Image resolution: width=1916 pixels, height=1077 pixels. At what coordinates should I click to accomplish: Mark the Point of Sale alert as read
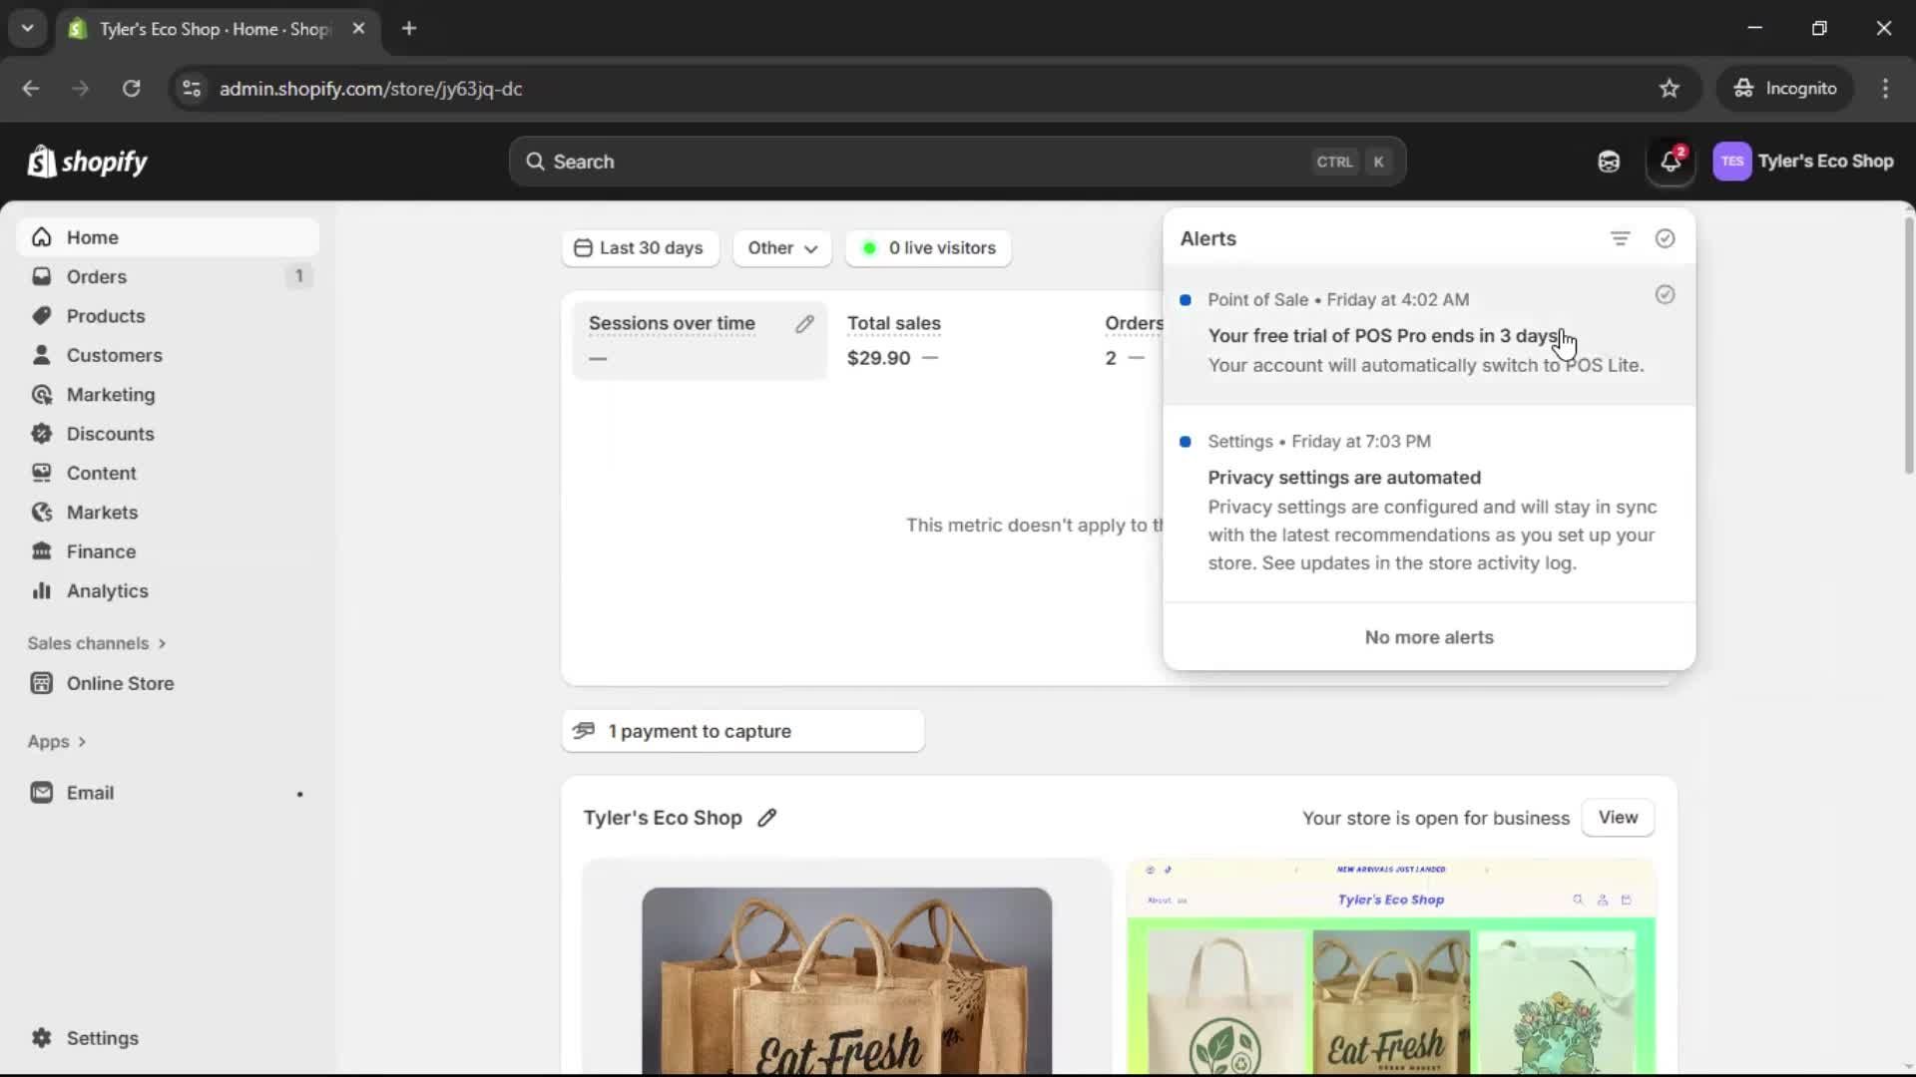(x=1665, y=295)
